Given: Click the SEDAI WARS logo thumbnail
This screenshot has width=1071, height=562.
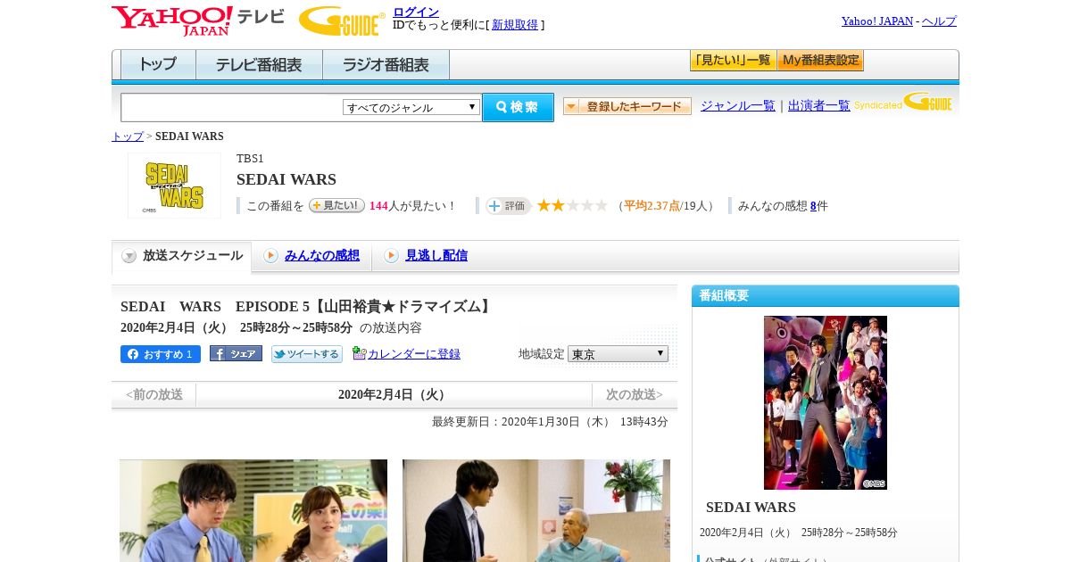Looking at the screenshot, I should point(174,186).
